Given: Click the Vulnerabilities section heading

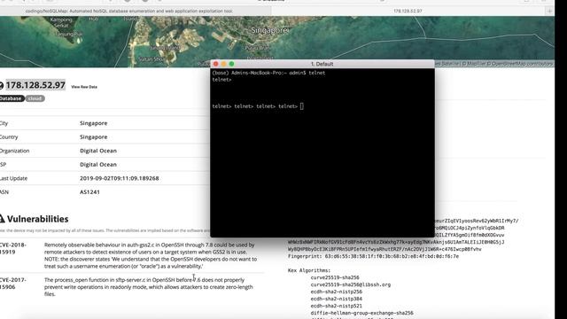Looking at the screenshot, I should (x=37, y=219).
